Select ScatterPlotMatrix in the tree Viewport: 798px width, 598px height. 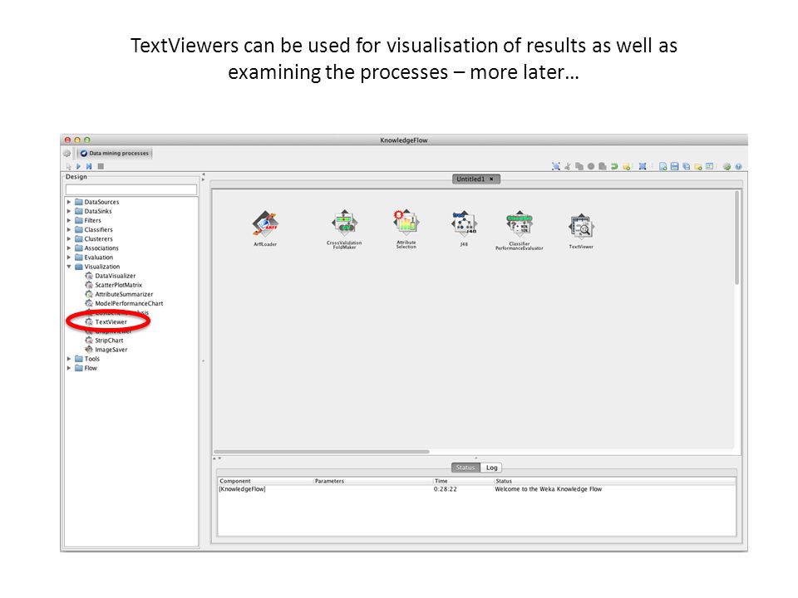pyautogui.click(x=114, y=285)
